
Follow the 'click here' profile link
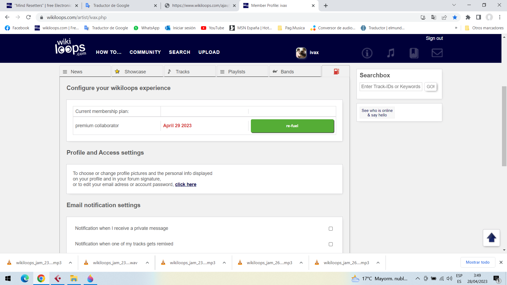[x=186, y=184]
